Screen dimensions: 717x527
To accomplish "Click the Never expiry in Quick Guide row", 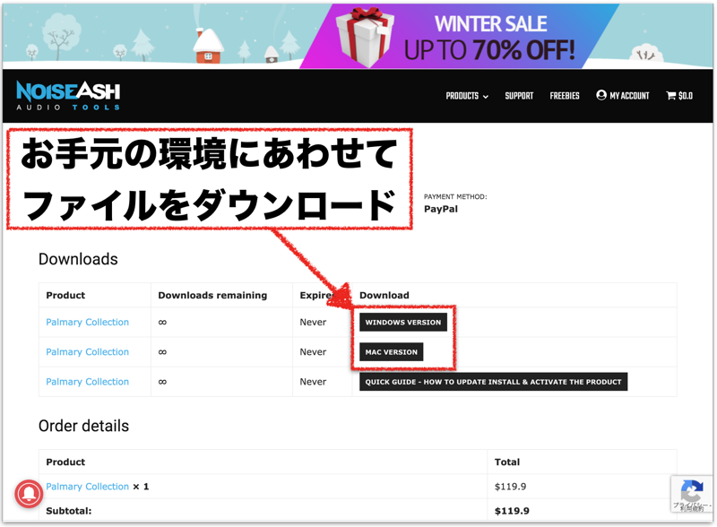I will pos(313,382).
